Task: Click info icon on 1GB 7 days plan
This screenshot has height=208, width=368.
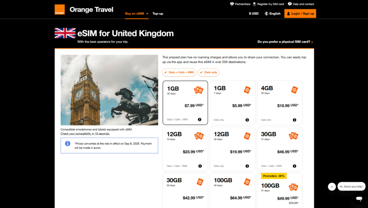Action: [x=247, y=120]
